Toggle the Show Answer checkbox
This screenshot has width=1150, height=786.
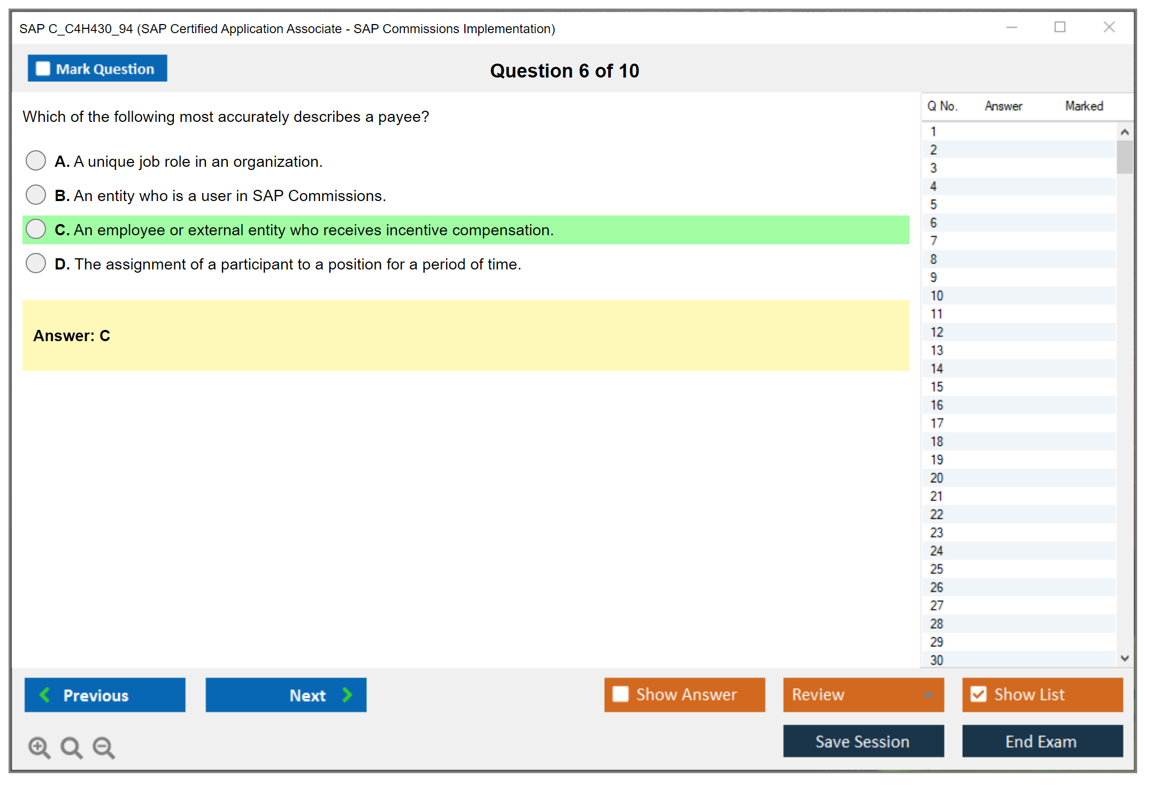620,694
